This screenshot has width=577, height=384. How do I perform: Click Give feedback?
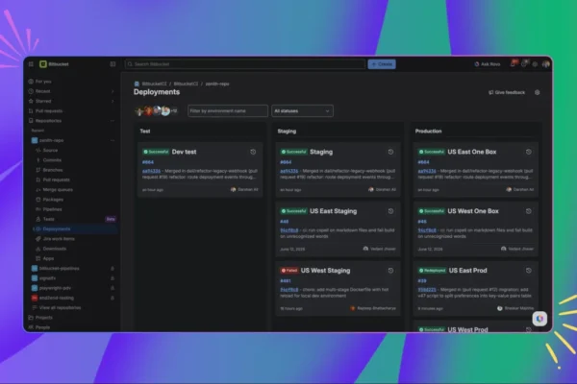[x=507, y=92]
